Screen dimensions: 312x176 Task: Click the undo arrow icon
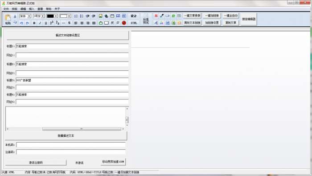[x=21, y=23]
